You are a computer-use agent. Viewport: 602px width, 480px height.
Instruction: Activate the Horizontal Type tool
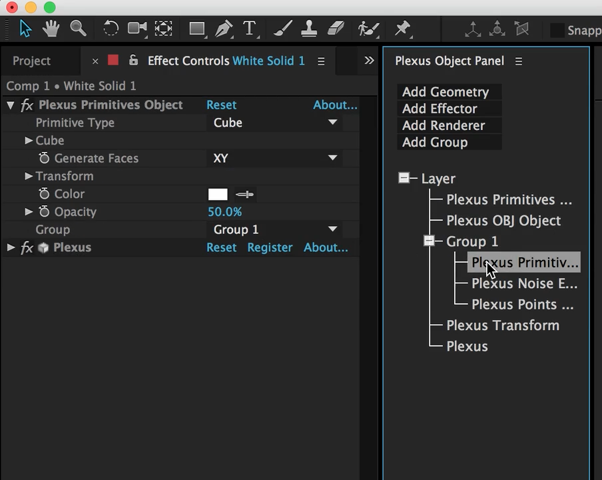pyautogui.click(x=249, y=29)
